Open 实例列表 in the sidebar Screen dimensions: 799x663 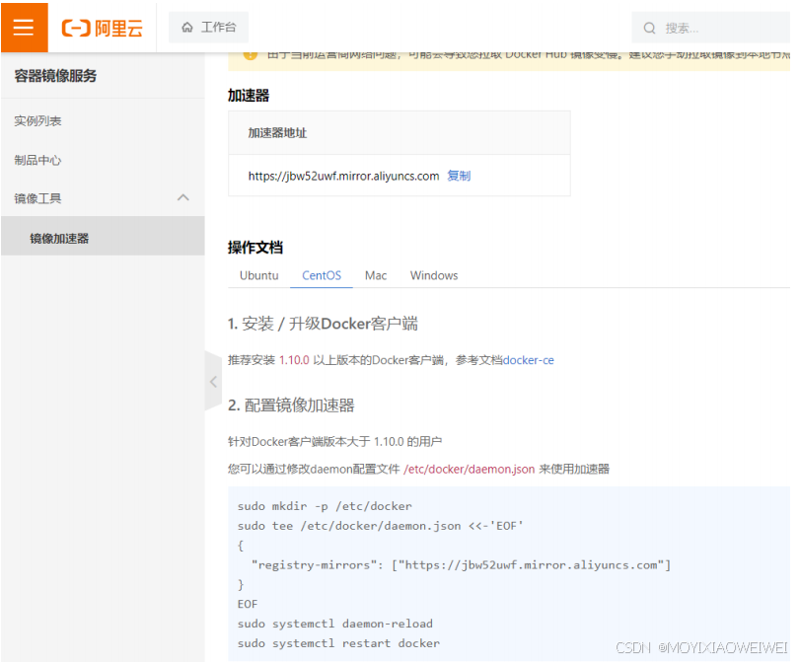[37, 121]
